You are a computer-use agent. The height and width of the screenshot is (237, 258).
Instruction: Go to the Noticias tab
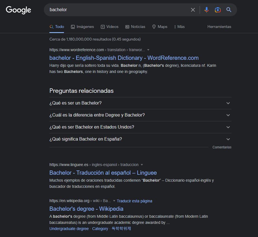pos(135,27)
